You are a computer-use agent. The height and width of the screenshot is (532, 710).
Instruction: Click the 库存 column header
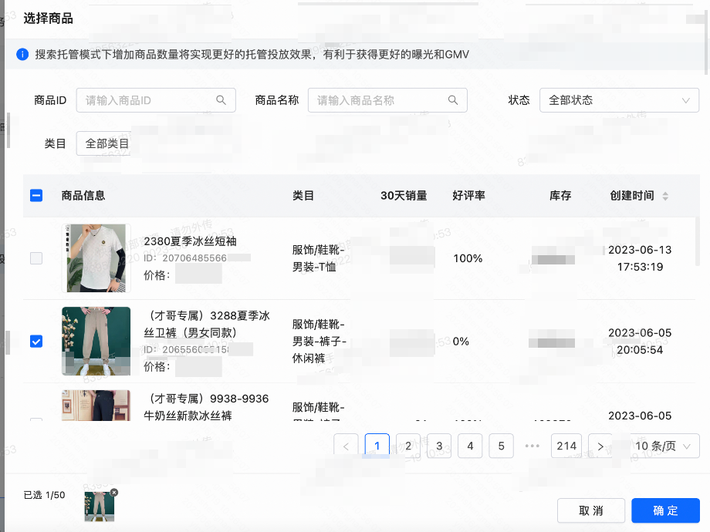(560, 195)
